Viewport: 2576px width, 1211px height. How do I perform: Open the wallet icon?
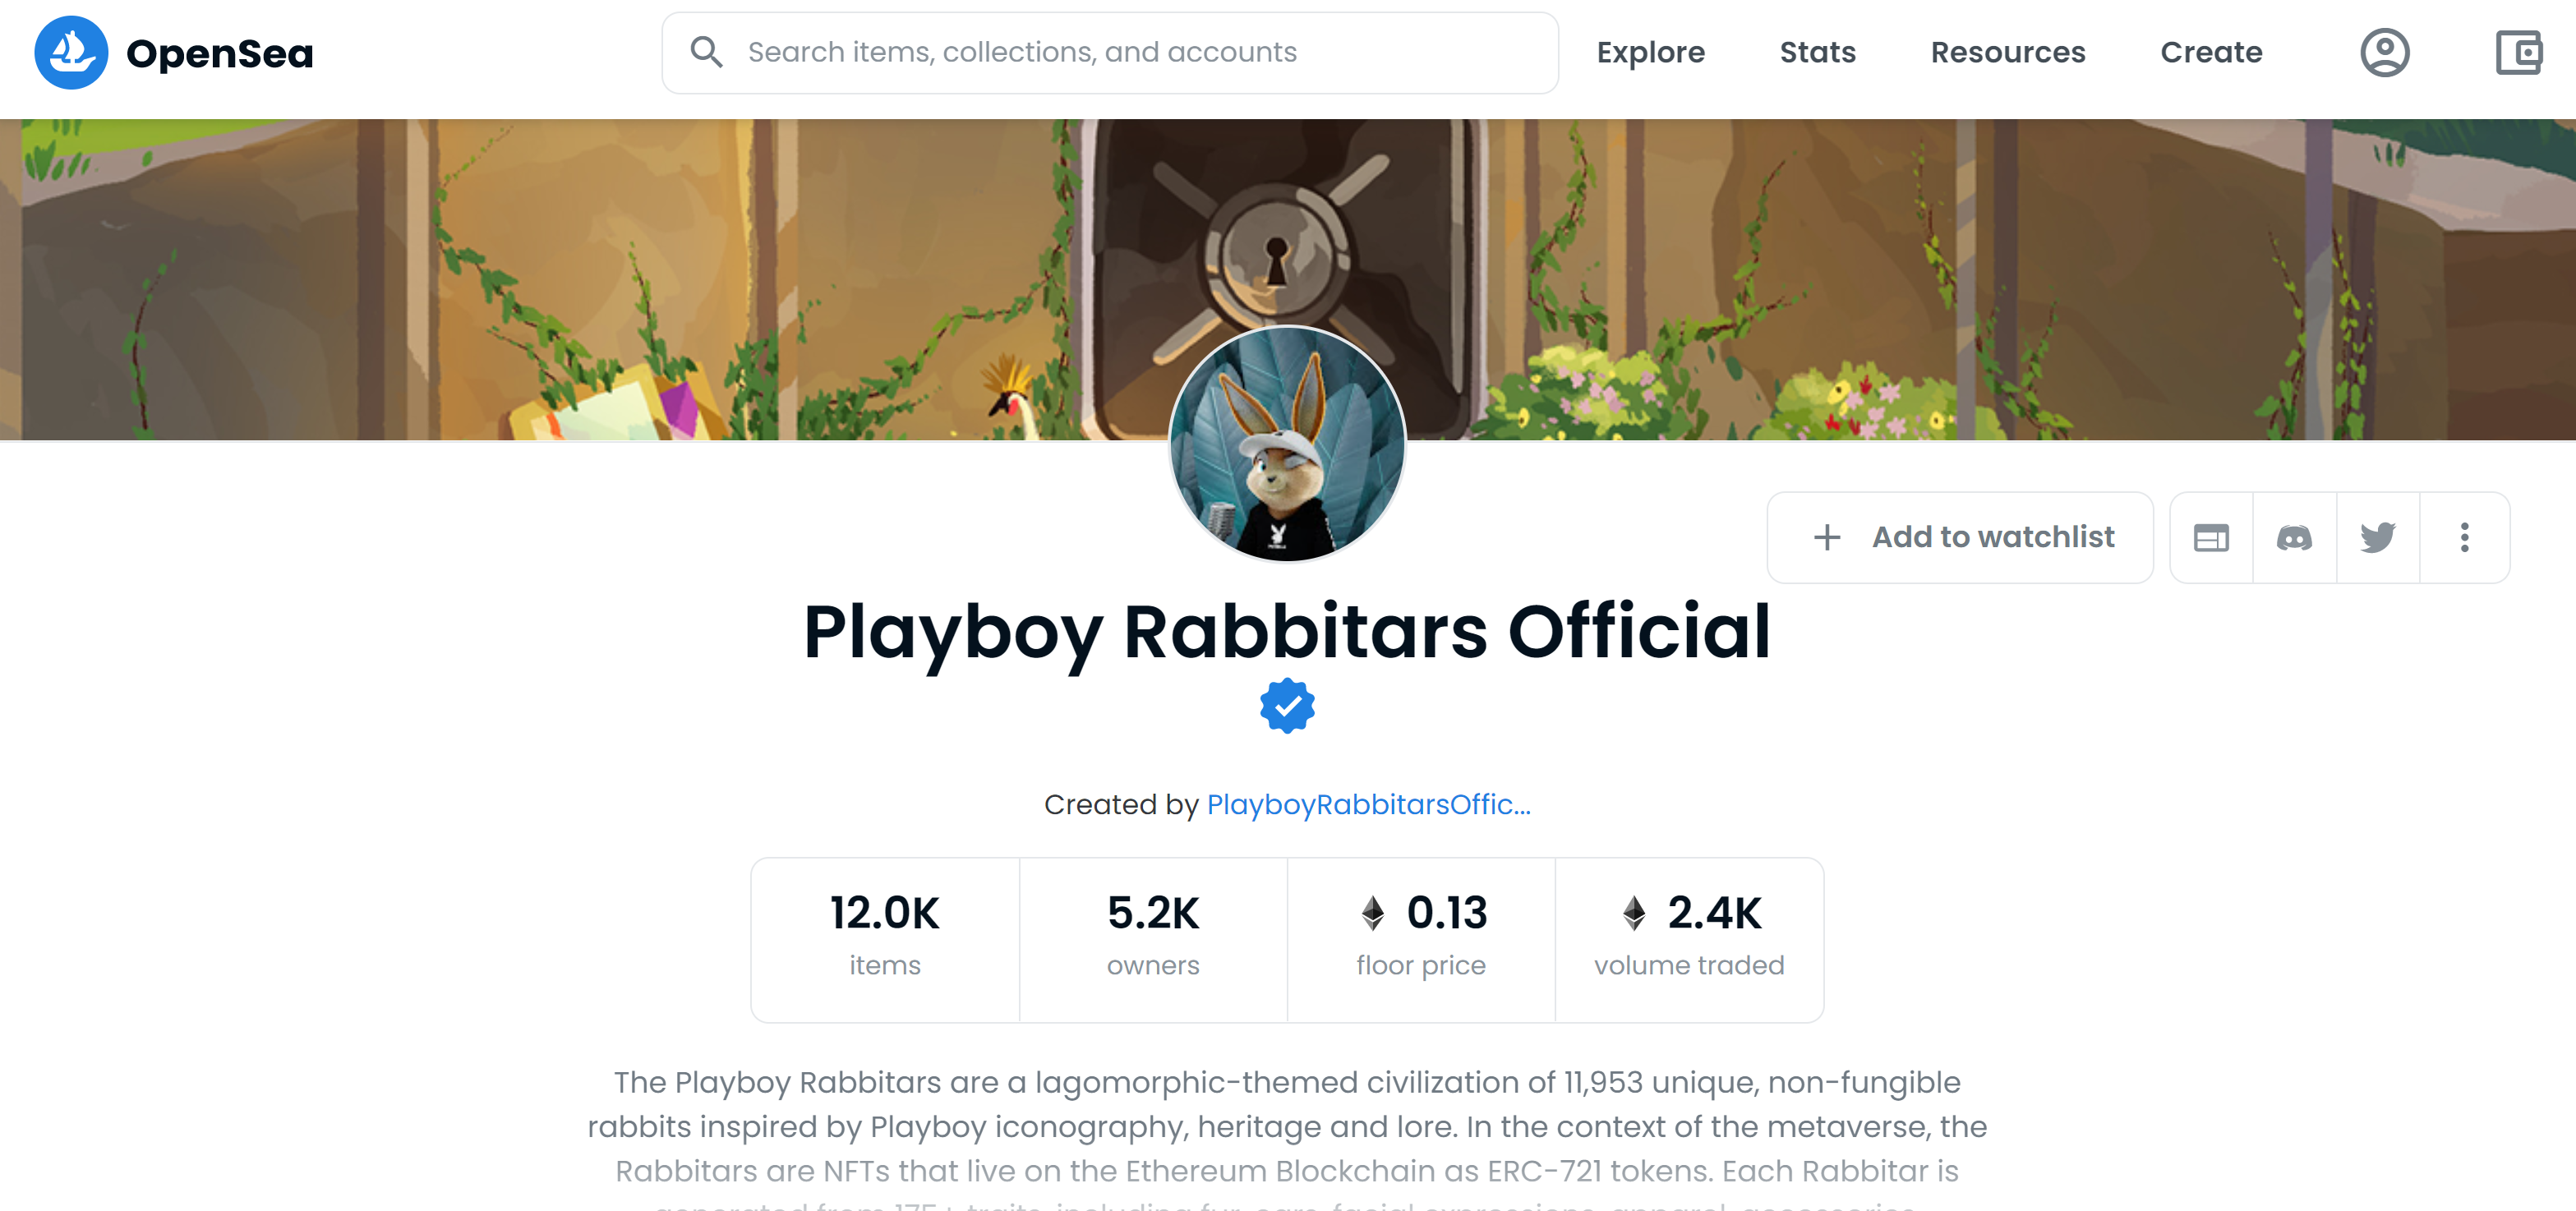pos(2518,53)
